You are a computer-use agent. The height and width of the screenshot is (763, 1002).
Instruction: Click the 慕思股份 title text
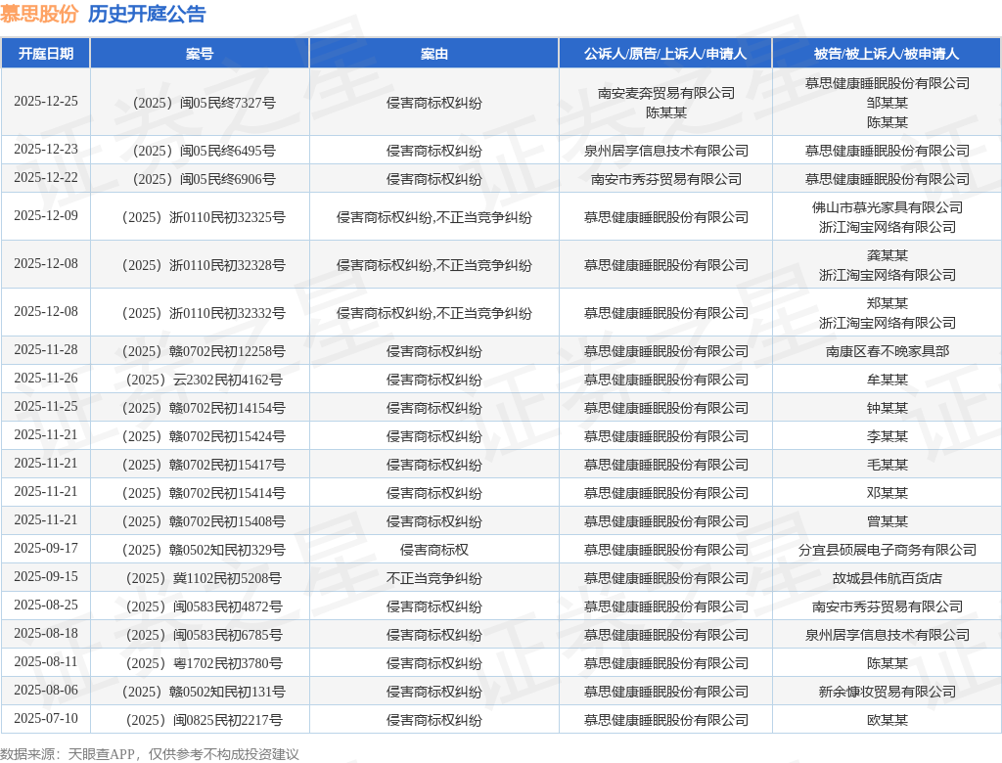point(39,14)
